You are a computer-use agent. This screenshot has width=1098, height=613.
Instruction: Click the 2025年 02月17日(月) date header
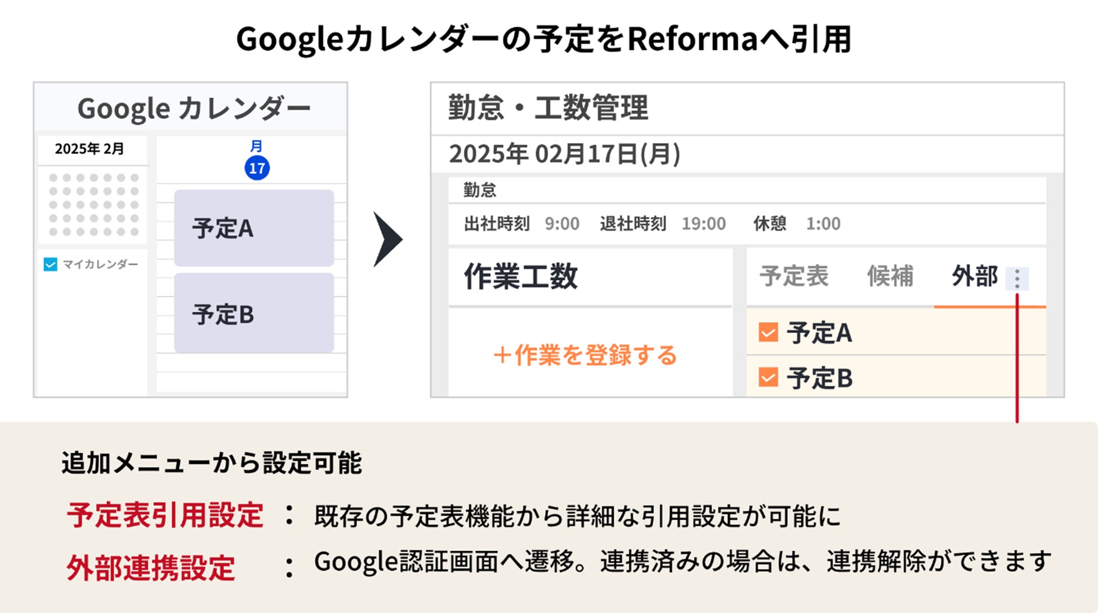(564, 154)
